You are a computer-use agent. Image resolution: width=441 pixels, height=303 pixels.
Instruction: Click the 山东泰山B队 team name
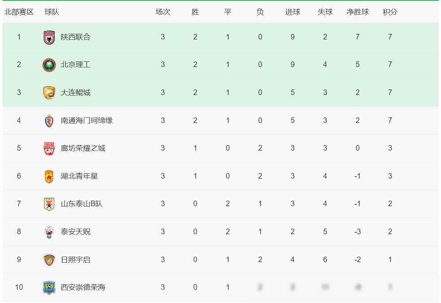(x=82, y=204)
